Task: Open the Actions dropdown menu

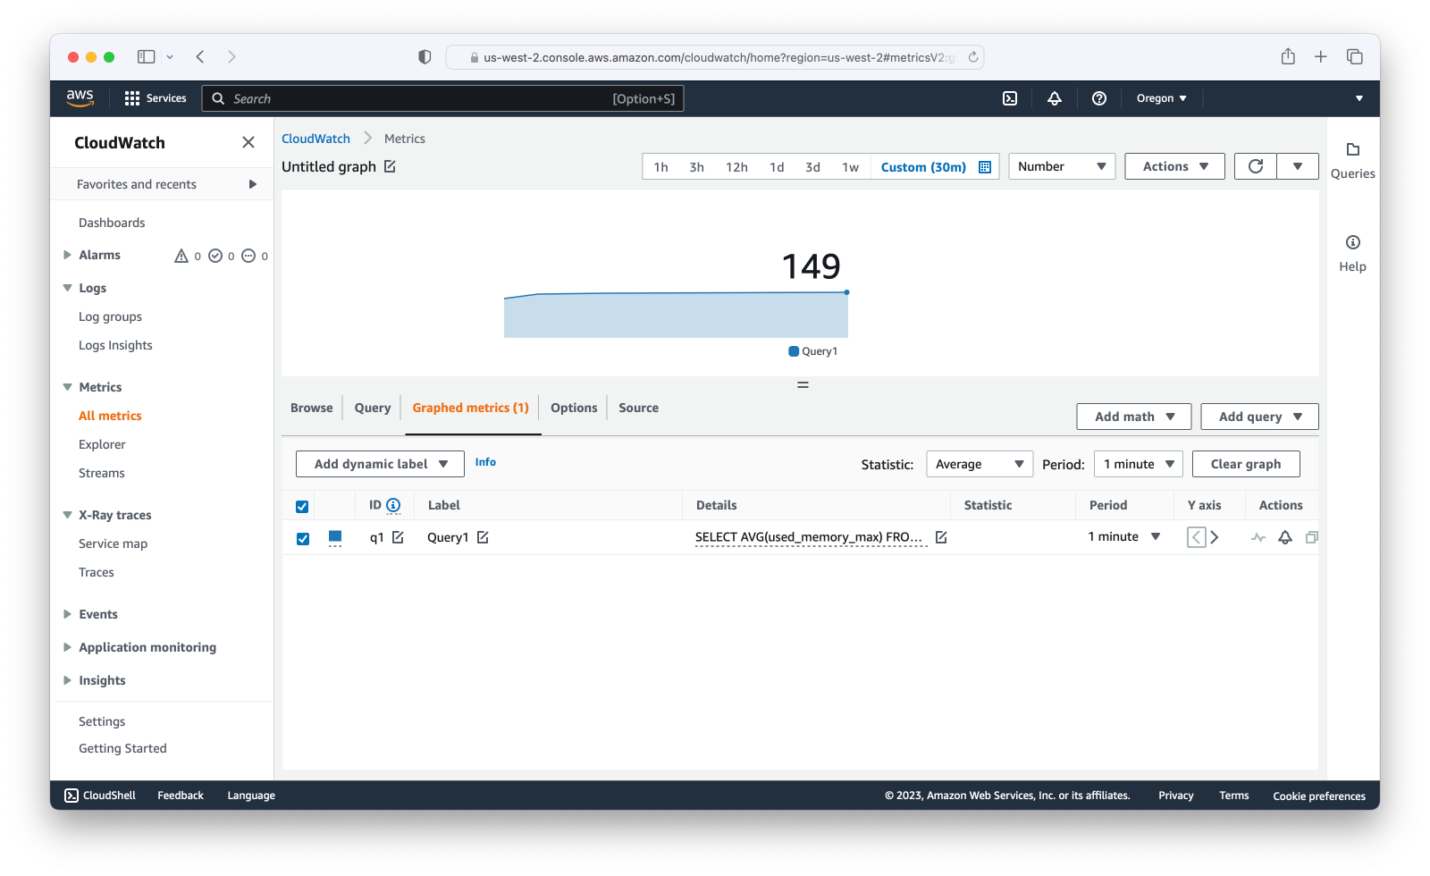Action: click(1174, 166)
